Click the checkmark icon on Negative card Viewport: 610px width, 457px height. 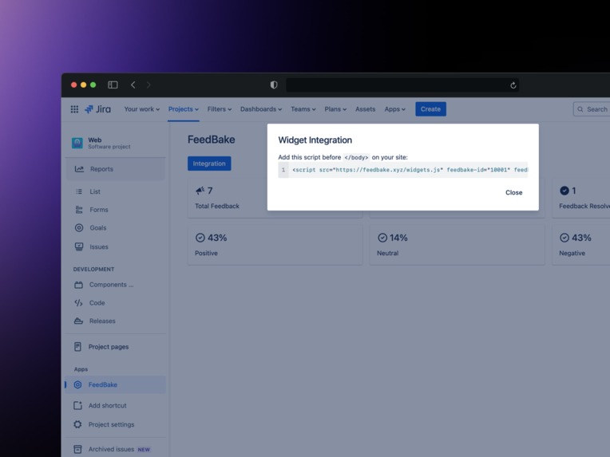click(x=564, y=238)
